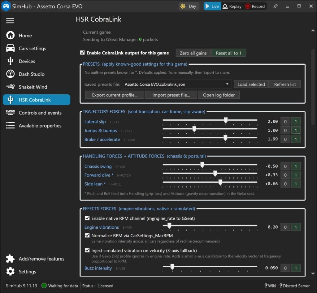Click the Dash Studio gauge icon
Viewport: 317px width, 293px height.
coord(10,74)
